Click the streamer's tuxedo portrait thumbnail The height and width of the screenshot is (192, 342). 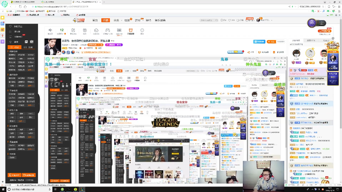click(x=53, y=47)
